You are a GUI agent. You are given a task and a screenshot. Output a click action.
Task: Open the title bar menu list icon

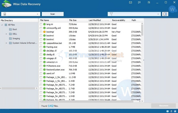pos(149,2)
